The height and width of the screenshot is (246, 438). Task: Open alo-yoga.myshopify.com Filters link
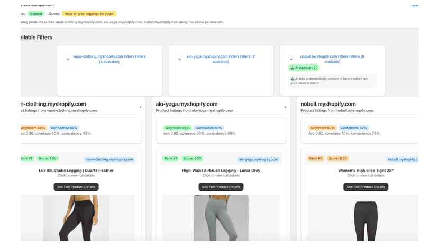point(221,59)
